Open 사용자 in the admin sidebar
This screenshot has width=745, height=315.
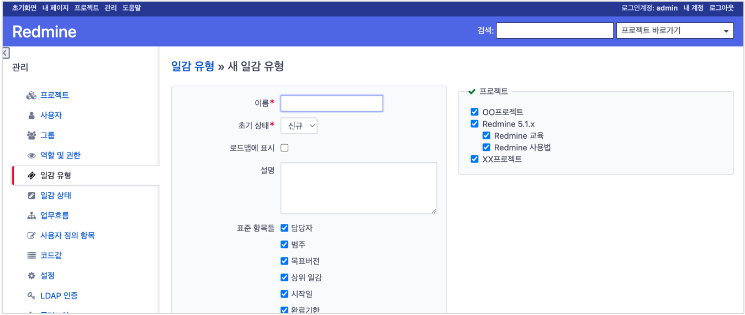click(51, 116)
